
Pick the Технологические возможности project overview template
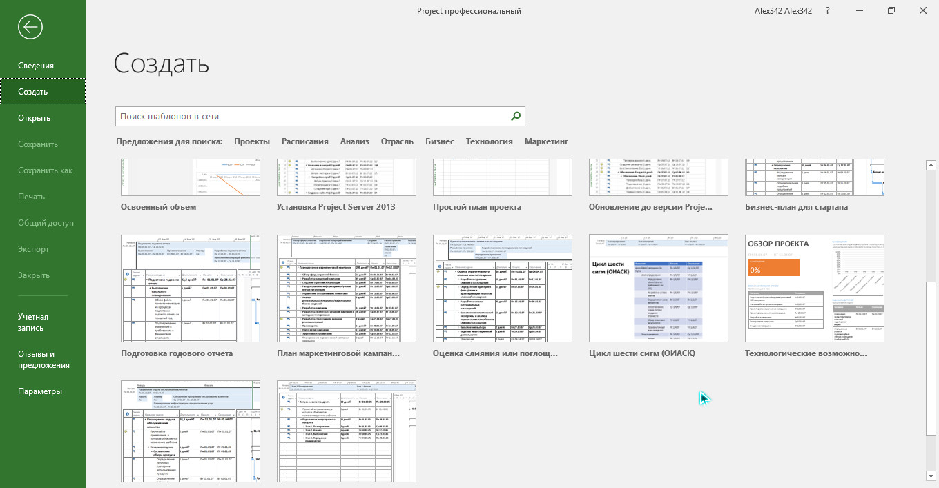point(815,289)
